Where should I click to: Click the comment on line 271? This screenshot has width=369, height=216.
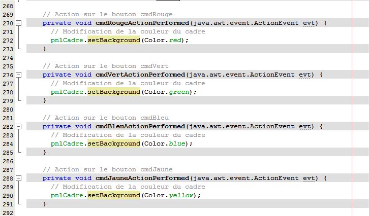[x=128, y=31]
